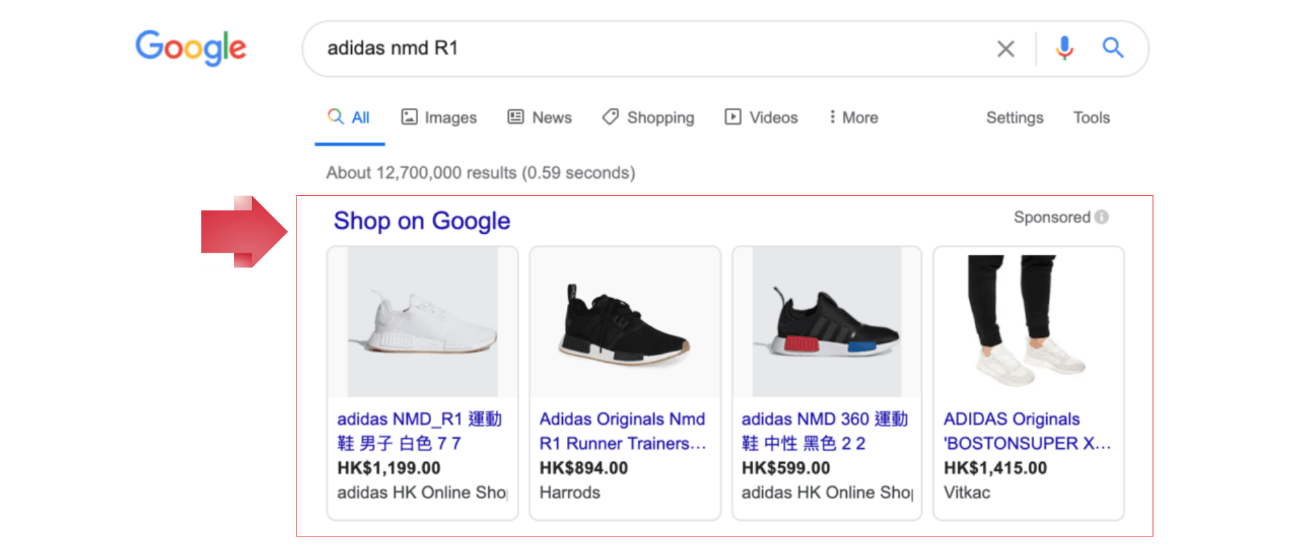1303x556 pixels.
Task: Start voice search with microphone icon
Action: pos(1065,48)
